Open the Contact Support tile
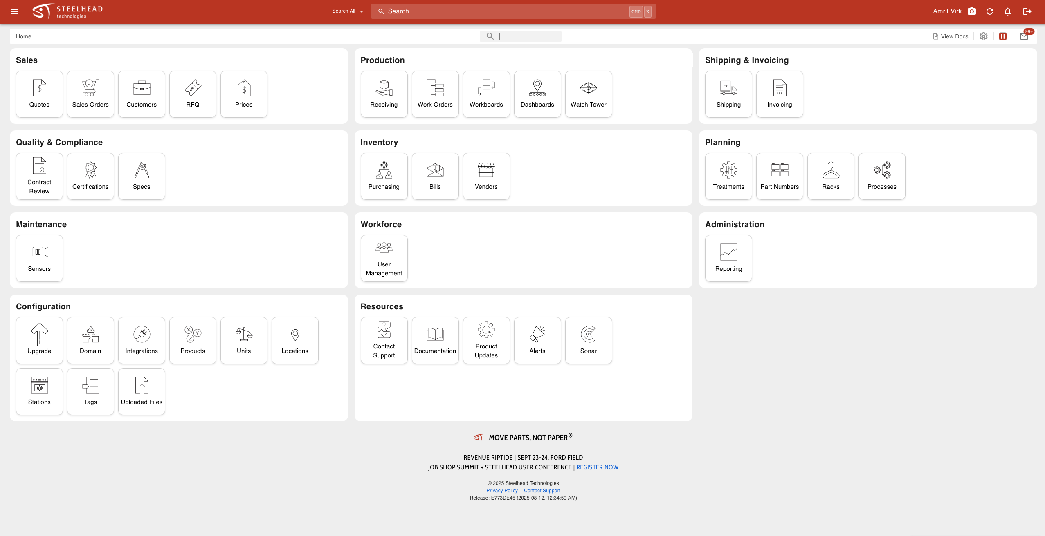This screenshot has height=536, width=1045. 384,340
